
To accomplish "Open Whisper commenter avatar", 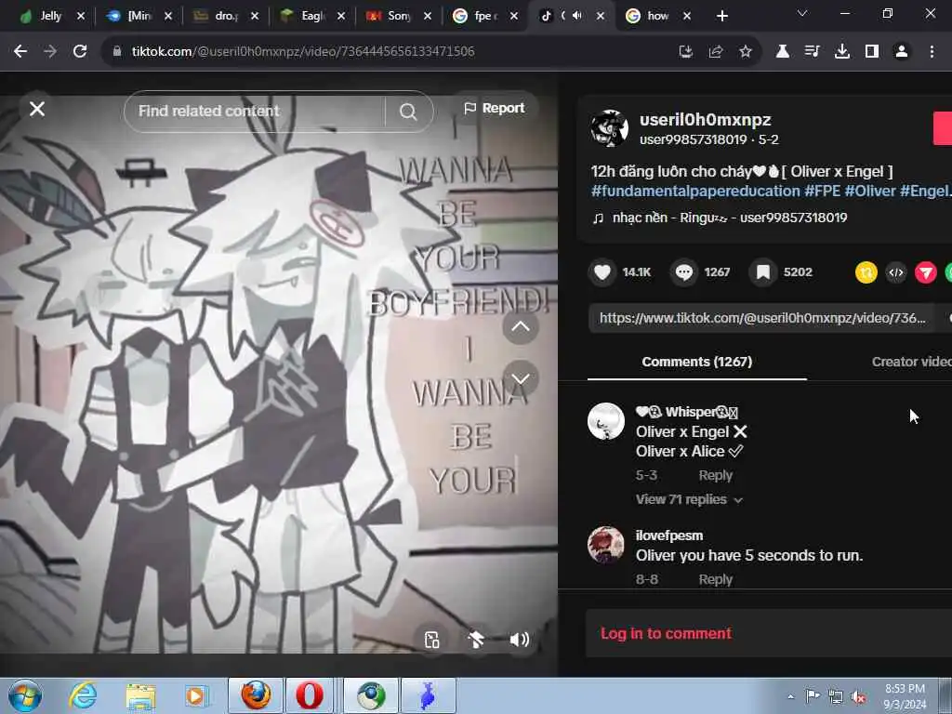I will 606,421.
